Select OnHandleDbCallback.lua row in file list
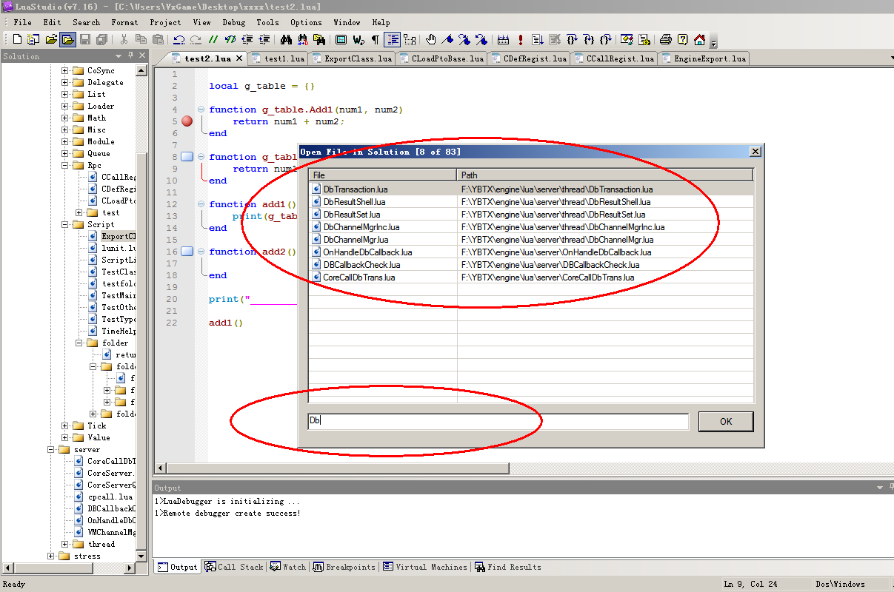The image size is (894, 592). (x=531, y=252)
